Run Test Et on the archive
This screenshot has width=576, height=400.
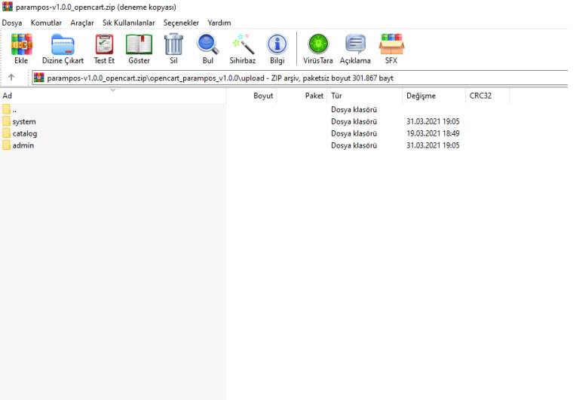[104, 44]
